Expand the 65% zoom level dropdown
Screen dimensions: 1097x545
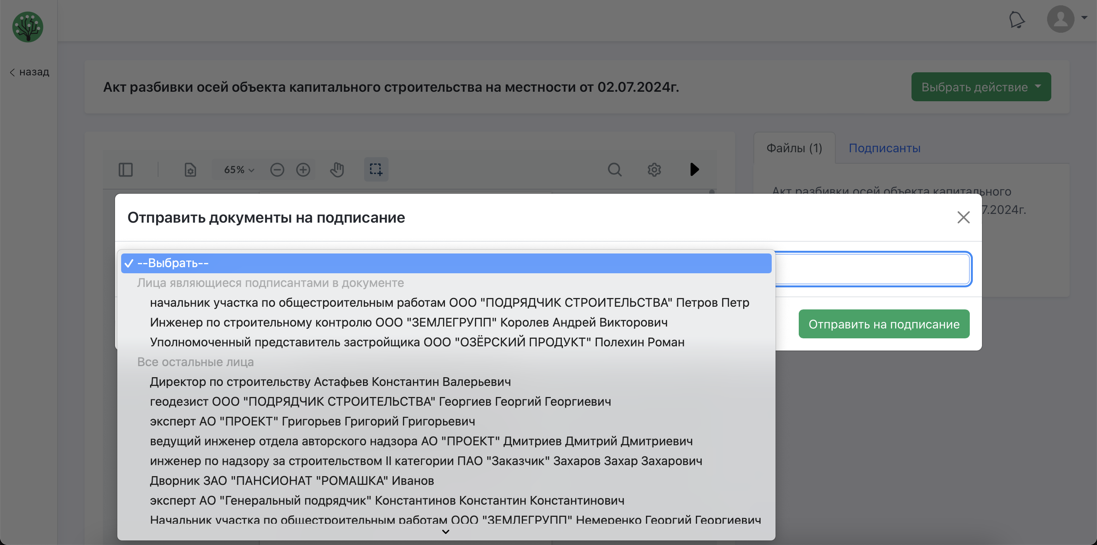[x=239, y=170]
